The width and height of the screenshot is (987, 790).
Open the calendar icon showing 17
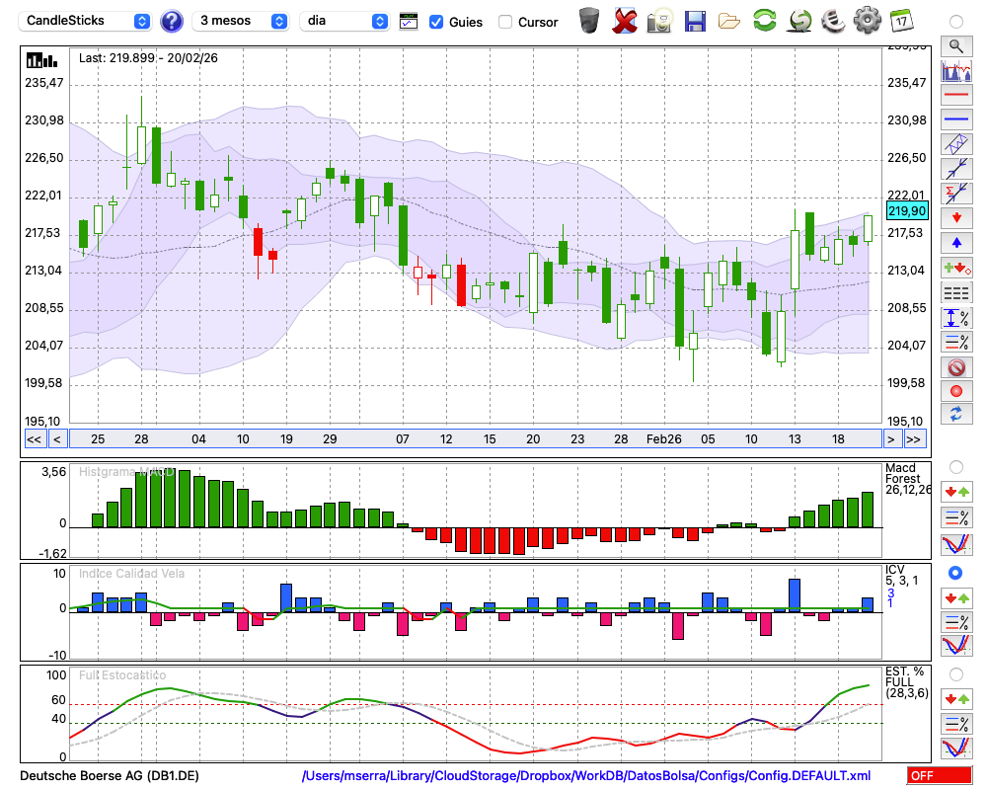tap(901, 21)
